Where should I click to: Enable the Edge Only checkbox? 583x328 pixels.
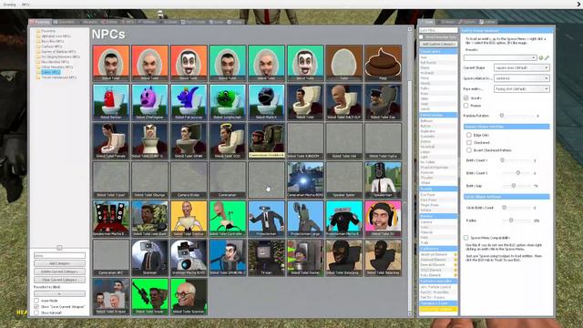click(469, 135)
